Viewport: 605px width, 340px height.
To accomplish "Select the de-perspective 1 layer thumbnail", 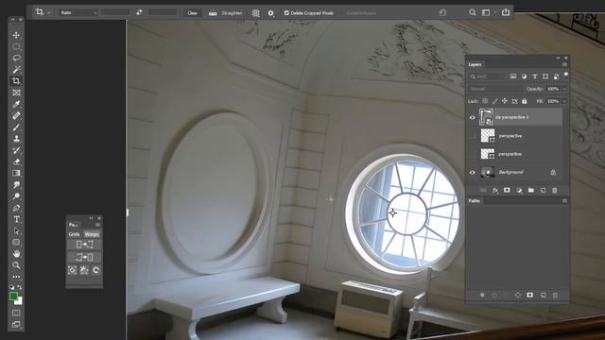I will pyautogui.click(x=486, y=117).
